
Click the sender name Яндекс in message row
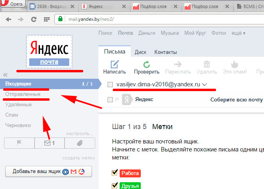(x=144, y=99)
